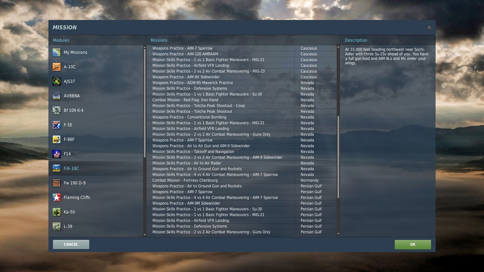Click the Normandy map cell

(x=310, y=181)
